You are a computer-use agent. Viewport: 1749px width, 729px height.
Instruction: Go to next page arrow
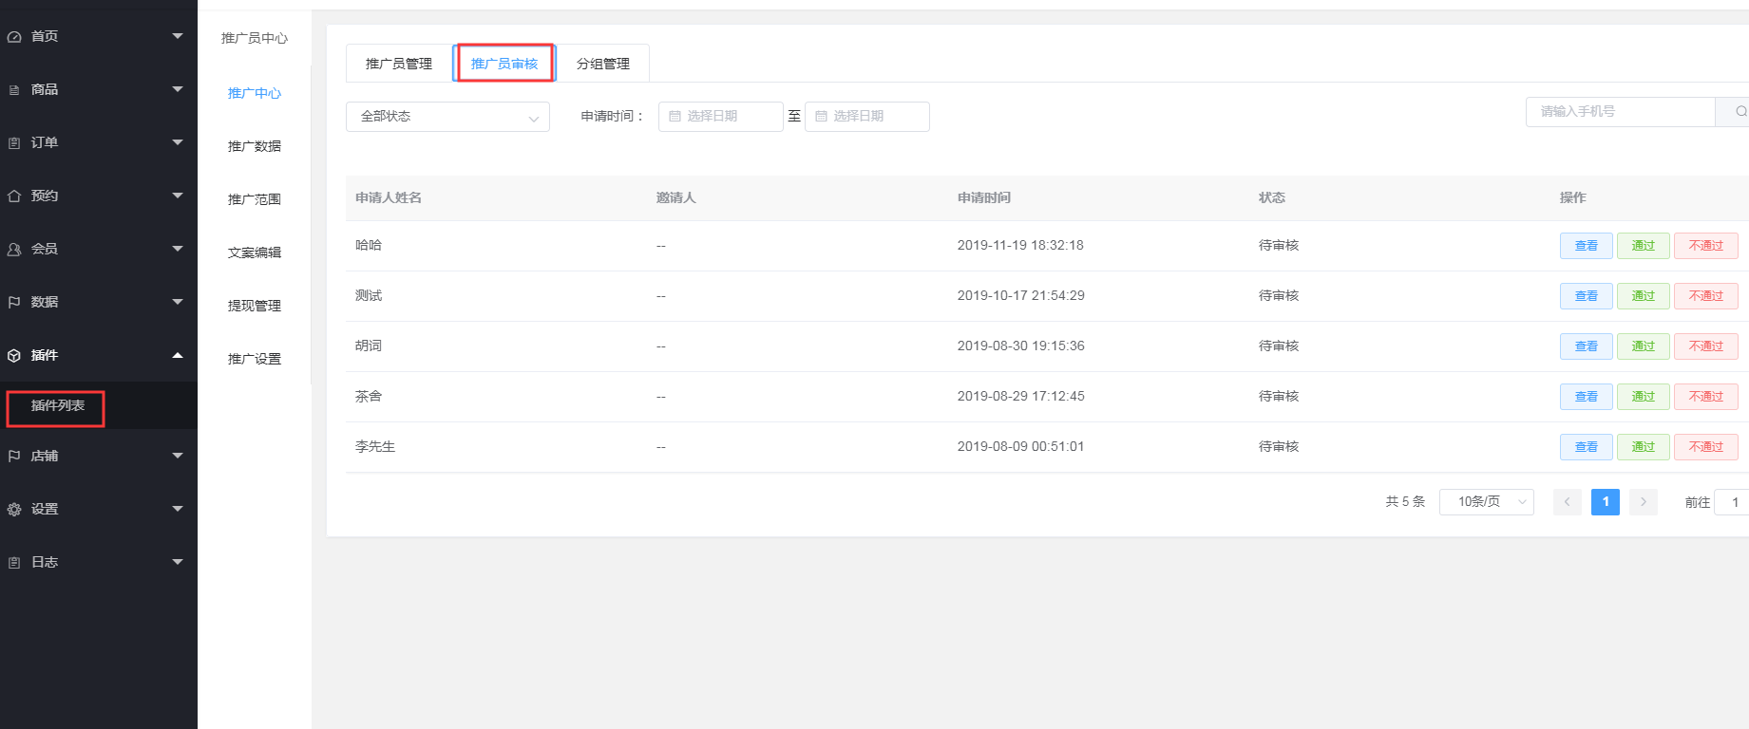(x=1644, y=502)
